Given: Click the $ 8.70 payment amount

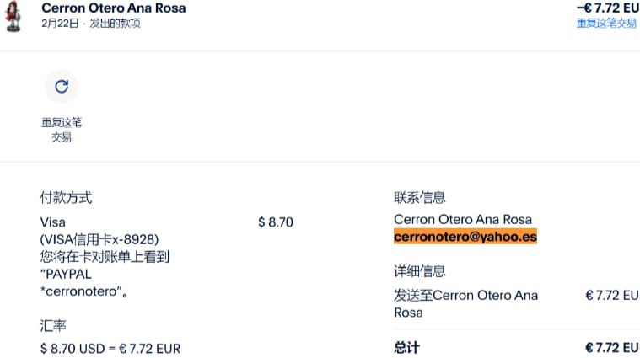Looking at the screenshot, I should [276, 222].
